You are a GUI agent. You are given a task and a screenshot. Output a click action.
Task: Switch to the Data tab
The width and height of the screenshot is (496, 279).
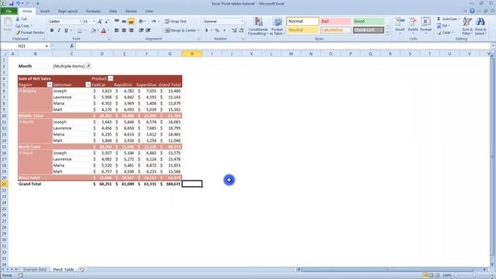click(x=113, y=11)
